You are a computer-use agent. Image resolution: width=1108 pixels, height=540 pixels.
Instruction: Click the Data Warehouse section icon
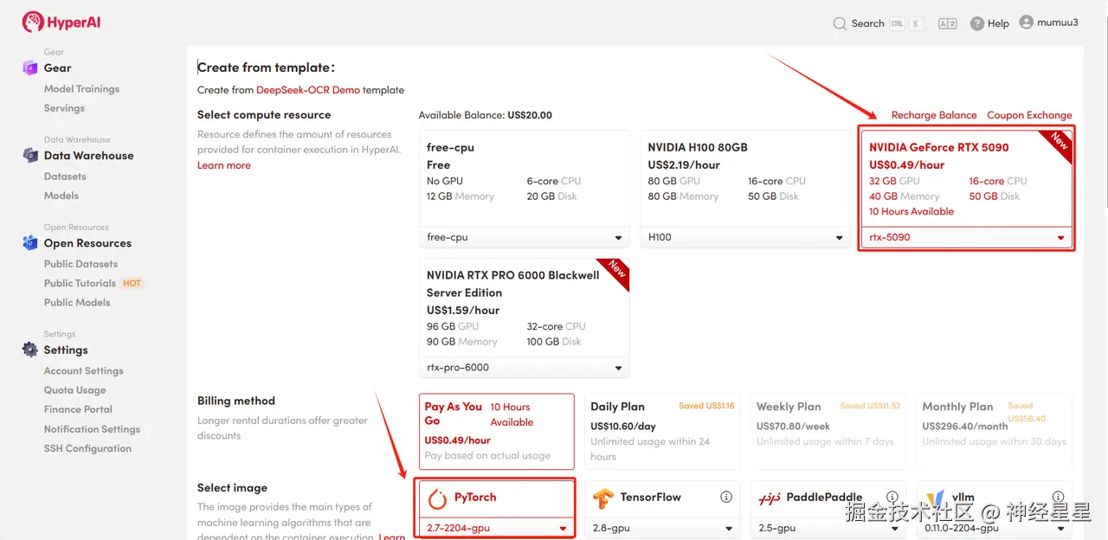(x=30, y=156)
